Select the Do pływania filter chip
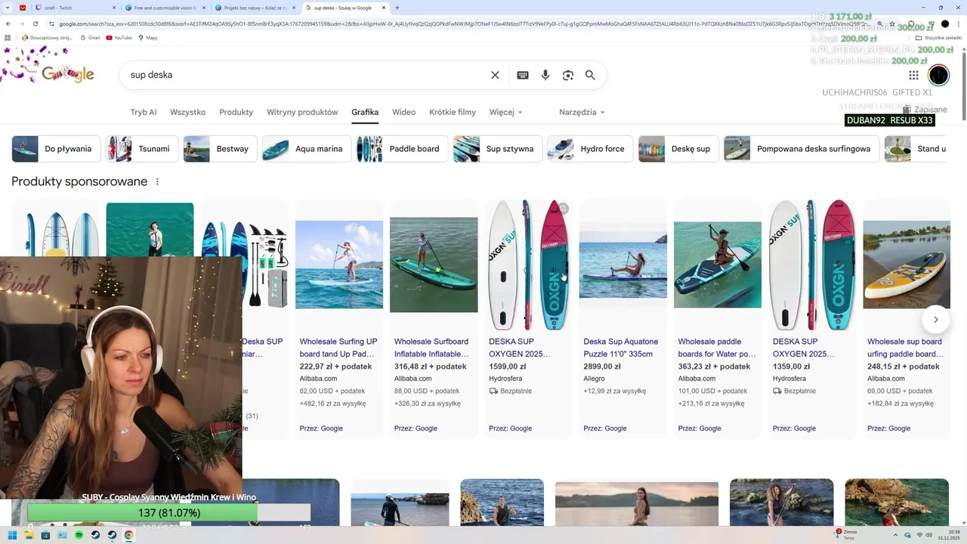The width and height of the screenshot is (967, 544). point(57,149)
